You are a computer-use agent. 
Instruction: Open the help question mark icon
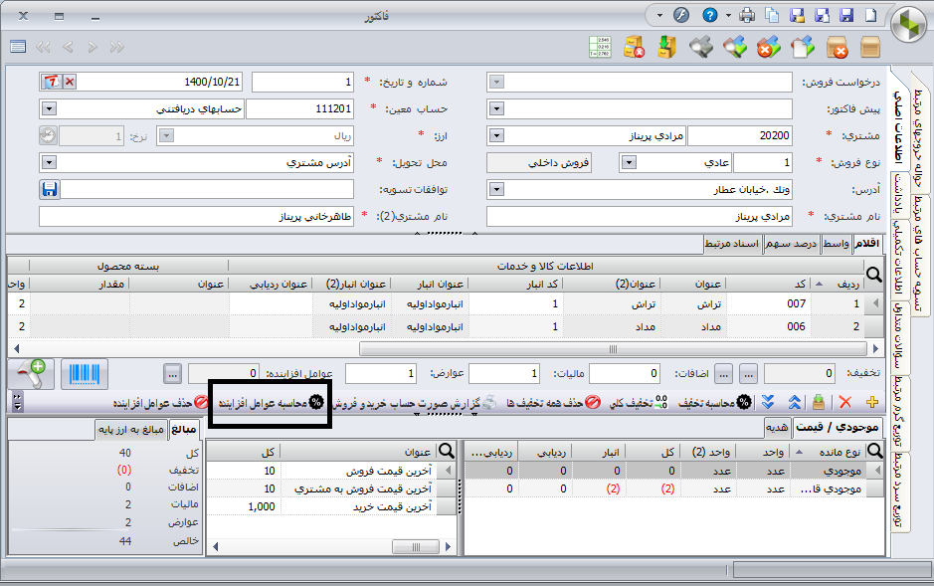[709, 16]
